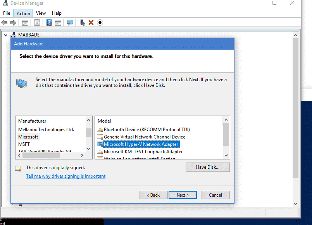Screen dimensions: 312x225
Task: Click the Update device driver icon
Action: point(83,22)
